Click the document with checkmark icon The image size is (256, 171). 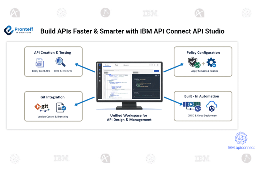[61, 108]
